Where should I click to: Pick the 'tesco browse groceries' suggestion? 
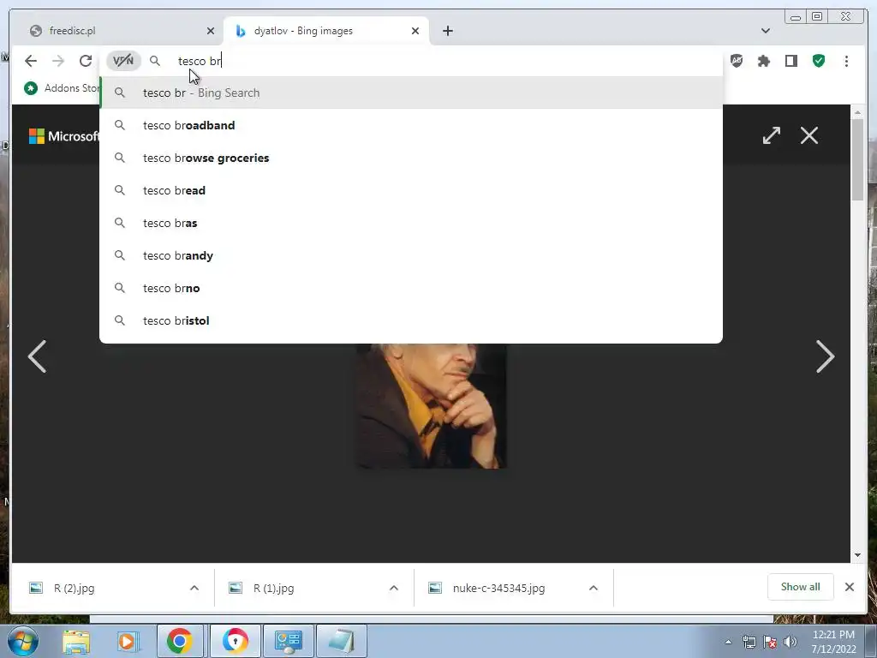[x=411, y=158]
